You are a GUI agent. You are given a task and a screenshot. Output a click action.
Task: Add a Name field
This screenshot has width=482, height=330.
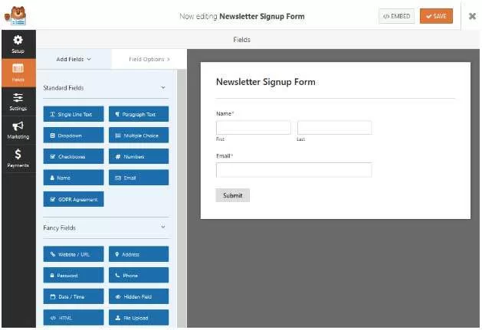pyautogui.click(x=74, y=178)
